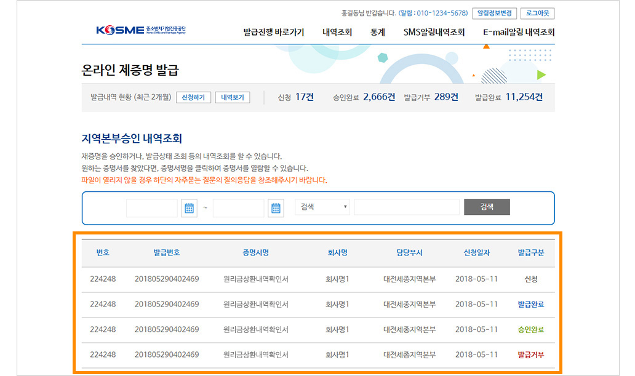Open 내역조회 menu item
Image resolution: width=635 pixels, height=376 pixels.
[337, 32]
